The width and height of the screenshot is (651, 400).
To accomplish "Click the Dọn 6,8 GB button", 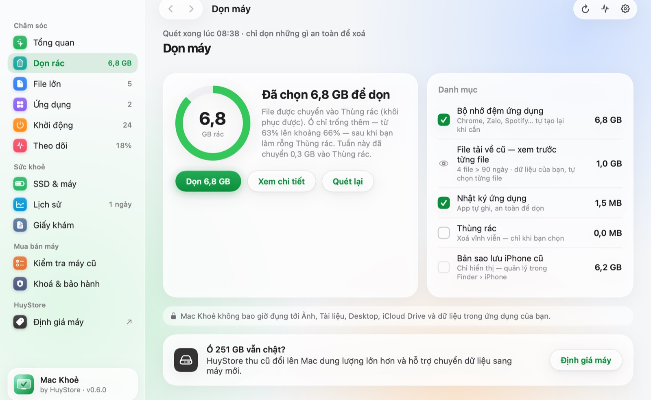I will (x=208, y=181).
